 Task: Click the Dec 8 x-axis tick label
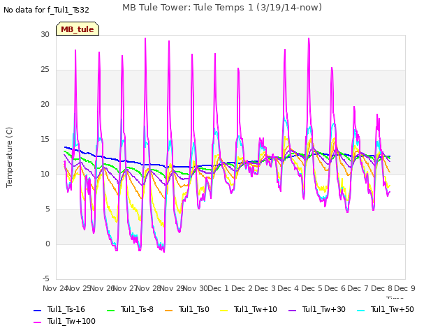point(381,288)
